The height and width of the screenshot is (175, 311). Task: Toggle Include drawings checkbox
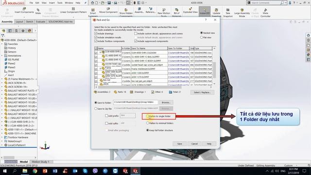coord(96,34)
